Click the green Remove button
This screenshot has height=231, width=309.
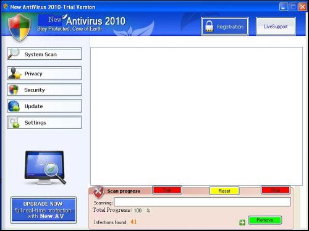pyautogui.click(x=265, y=220)
